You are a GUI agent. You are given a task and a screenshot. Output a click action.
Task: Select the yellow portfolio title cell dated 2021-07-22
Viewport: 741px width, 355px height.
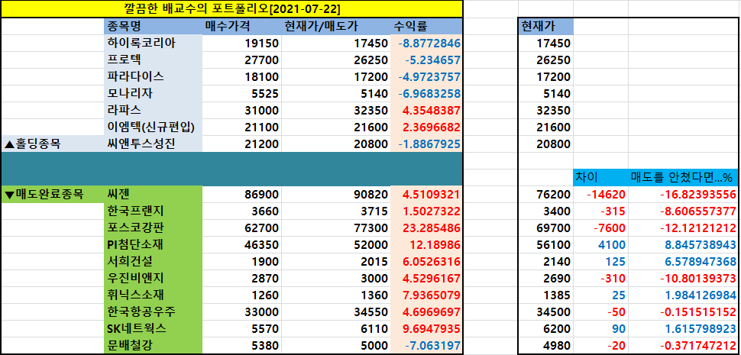tap(231, 9)
